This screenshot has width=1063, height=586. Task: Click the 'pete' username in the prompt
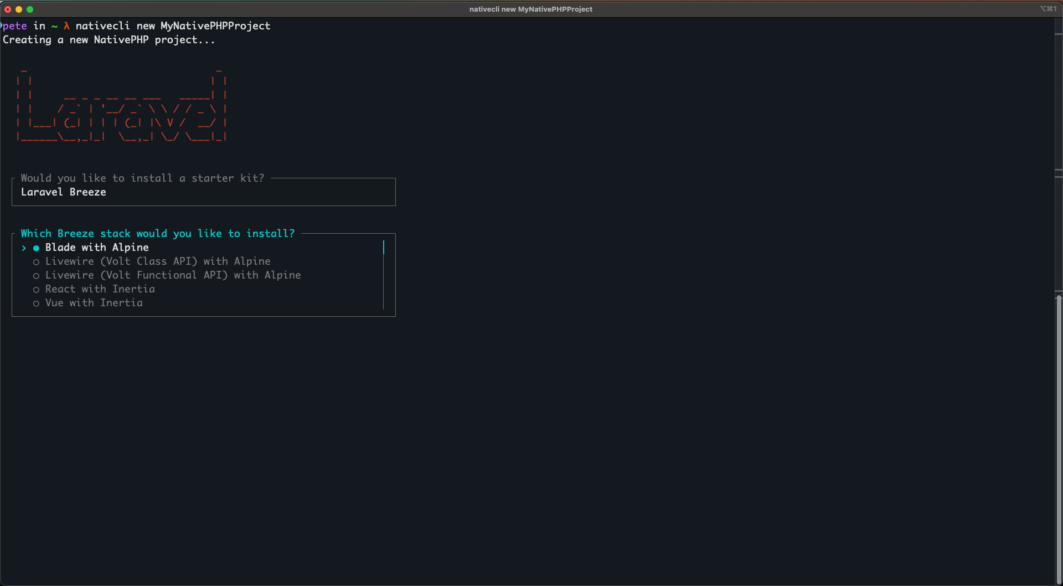click(x=14, y=26)
